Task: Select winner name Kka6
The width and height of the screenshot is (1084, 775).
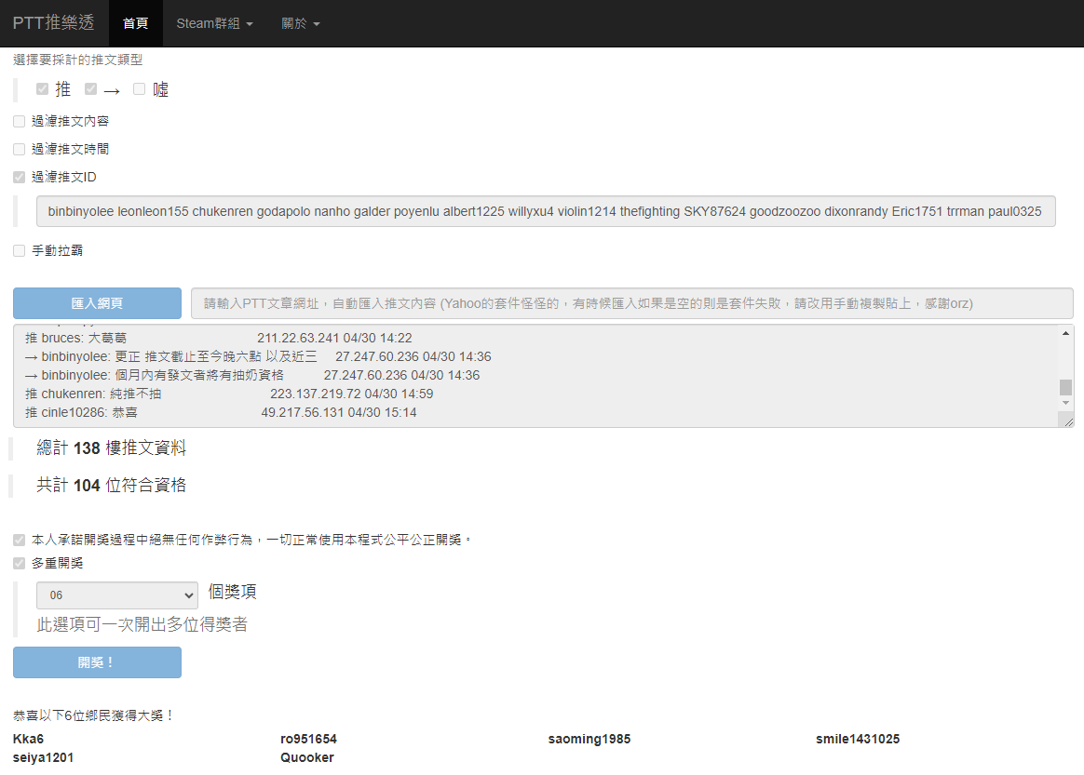Action: click(x=28, y=739)
